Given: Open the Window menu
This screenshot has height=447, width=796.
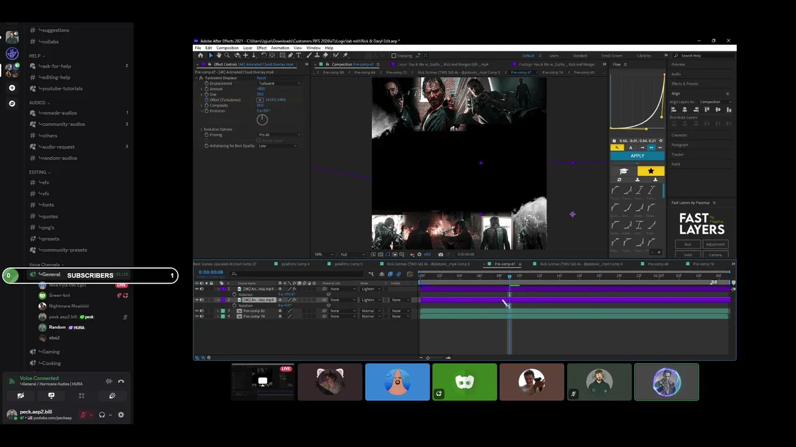Looking at the screenshot, I should (313, 48).
